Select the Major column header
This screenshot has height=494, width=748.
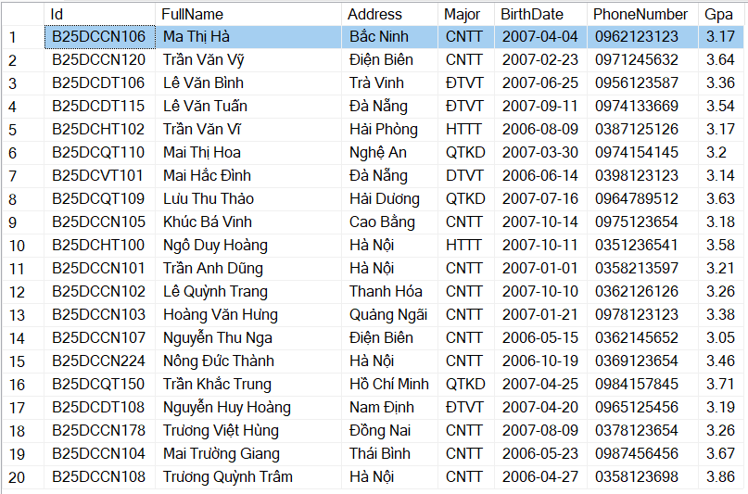pyautogui.click(x=465, y=14)
